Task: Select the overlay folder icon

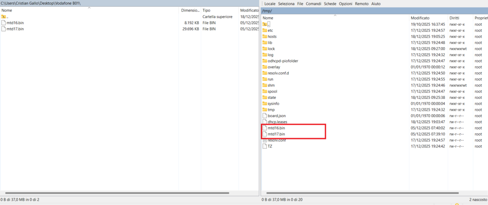Action: (x=265, y=67)
